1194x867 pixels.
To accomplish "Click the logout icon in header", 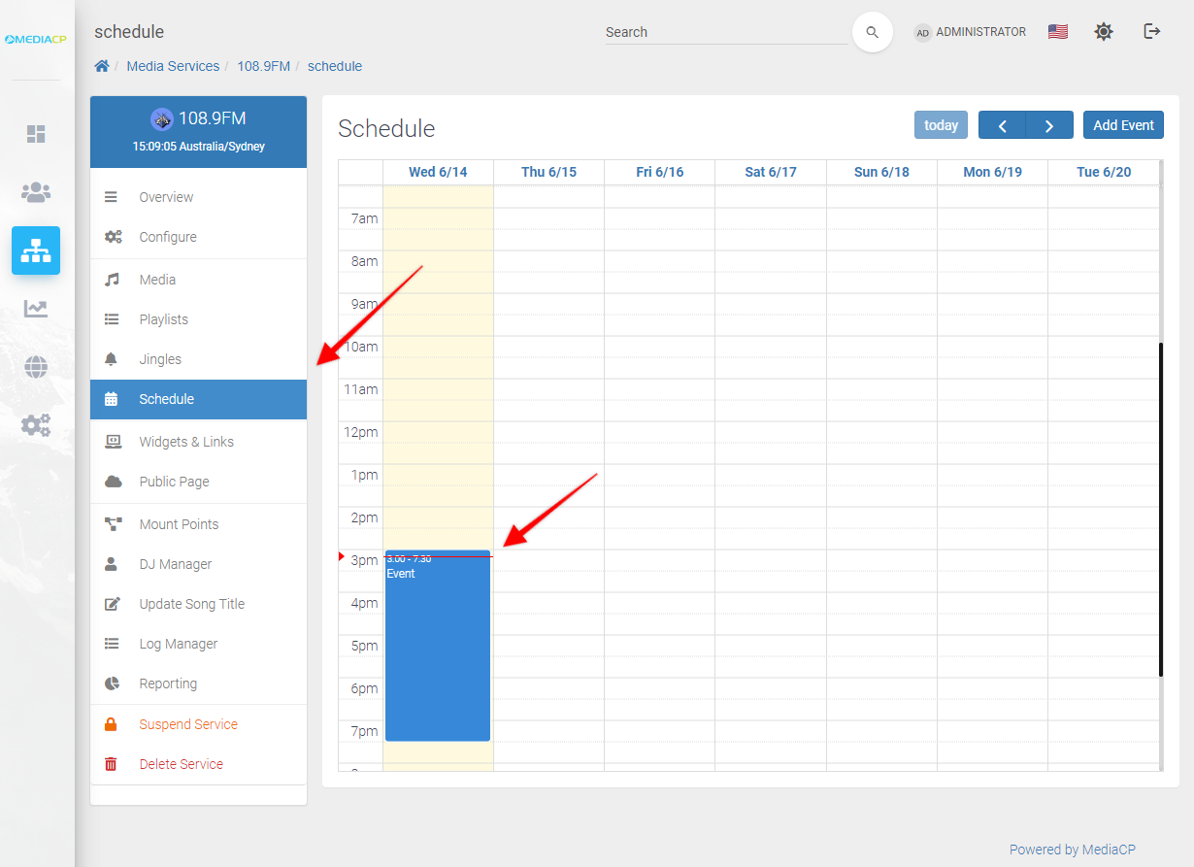I will point(1151,32).
